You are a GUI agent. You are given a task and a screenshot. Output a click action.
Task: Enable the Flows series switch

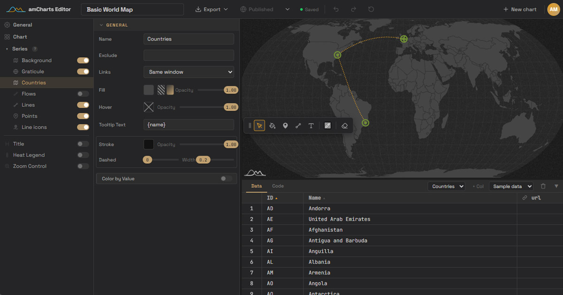pyautogui.click(x=83, y=94)
